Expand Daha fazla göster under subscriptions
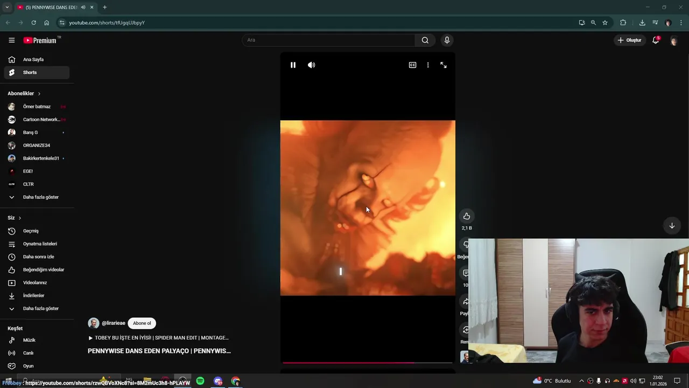 pos(37,197)
